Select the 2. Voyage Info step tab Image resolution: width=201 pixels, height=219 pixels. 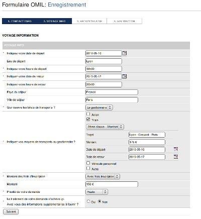pos(54,21)
